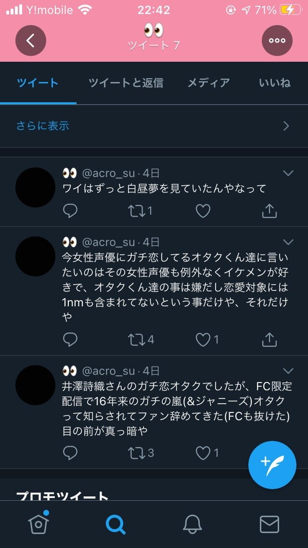Reply to the 白昼夢 tweet
The height and width of the screenshot is (548, 308).
[70, 211]
